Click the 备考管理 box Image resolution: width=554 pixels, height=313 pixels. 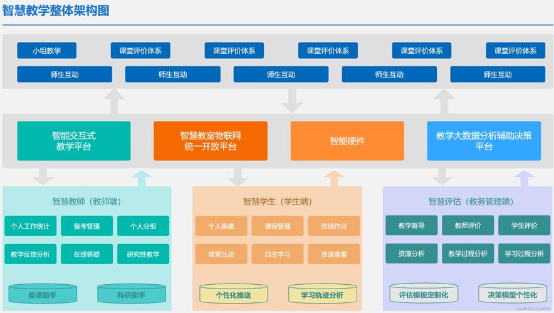86,226
